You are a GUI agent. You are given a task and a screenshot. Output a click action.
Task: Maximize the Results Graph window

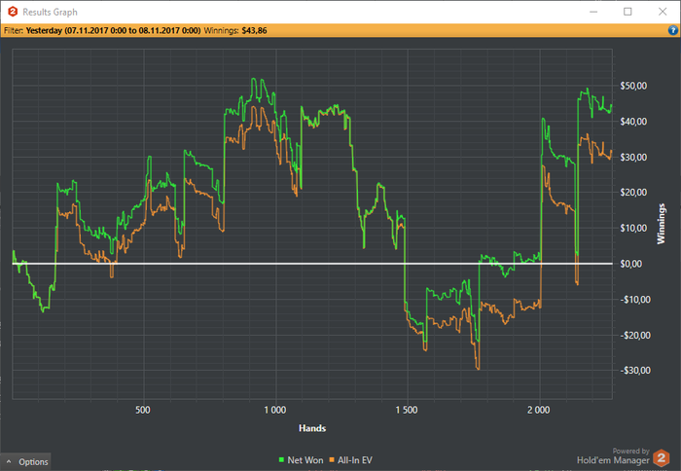(627, 12)
